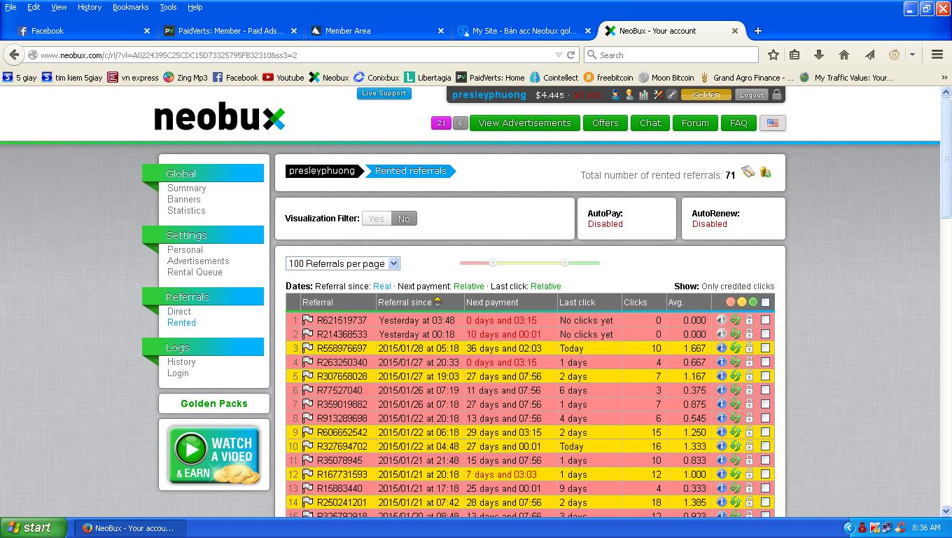Check the box for referral R35078945
The width and height of the screenshot is (952, 538).
pyautogui.click(x=765, y=460)
